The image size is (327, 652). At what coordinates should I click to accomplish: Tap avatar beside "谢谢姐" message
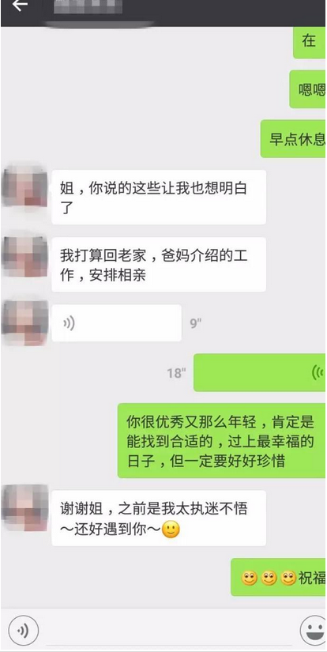pyautogui.click(x=25, y=507)
